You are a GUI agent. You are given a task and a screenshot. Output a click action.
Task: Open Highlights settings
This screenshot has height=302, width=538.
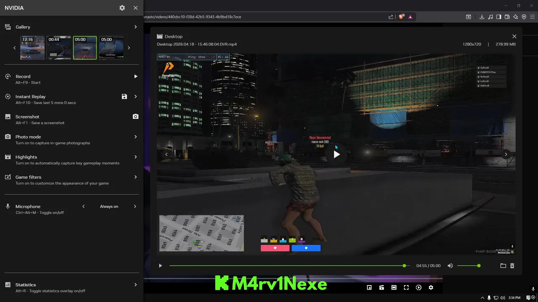click(135, 157)
